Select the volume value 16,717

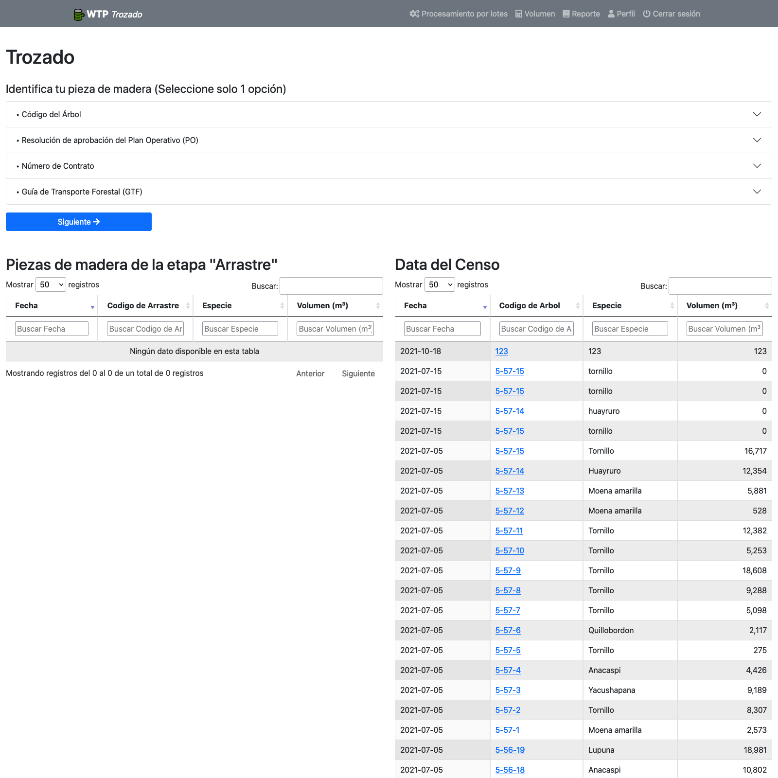pyautogui.click(x=755, y=451)
